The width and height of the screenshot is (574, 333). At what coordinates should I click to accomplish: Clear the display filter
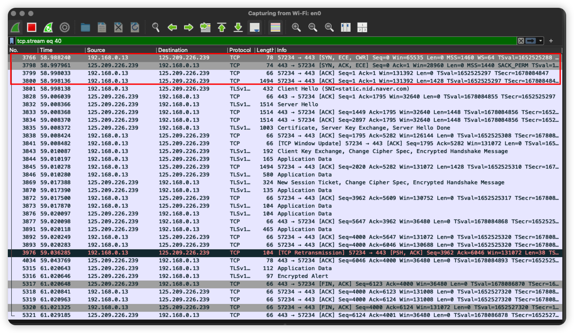(521, 41)
